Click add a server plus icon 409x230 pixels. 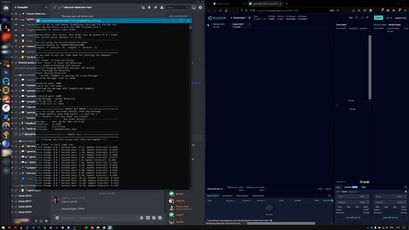pyautogui.click(x=6, y=162)
